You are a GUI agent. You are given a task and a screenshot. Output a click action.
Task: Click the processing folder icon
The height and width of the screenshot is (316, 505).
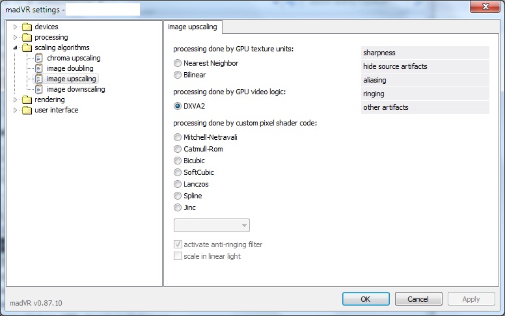[27, 38]
